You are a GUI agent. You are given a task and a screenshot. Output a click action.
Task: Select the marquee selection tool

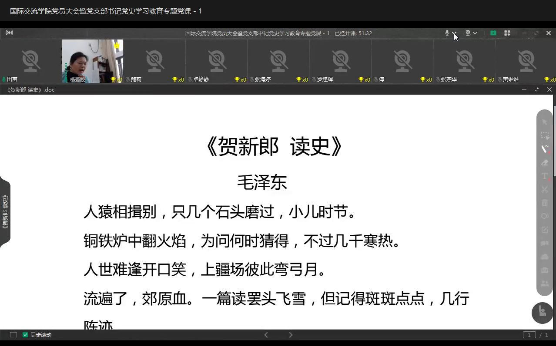pos(545,135)
